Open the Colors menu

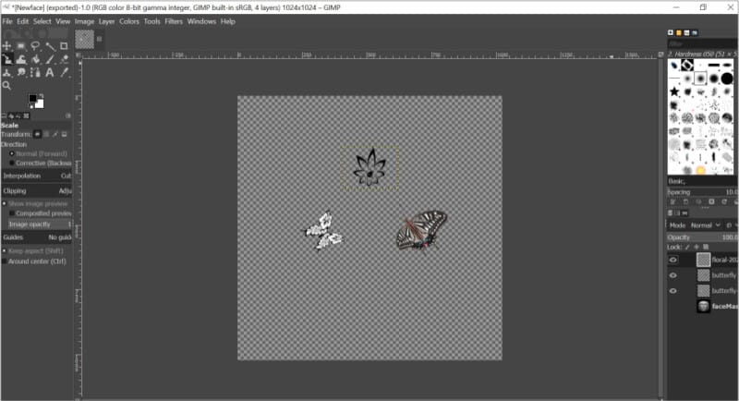coord(129,21)
